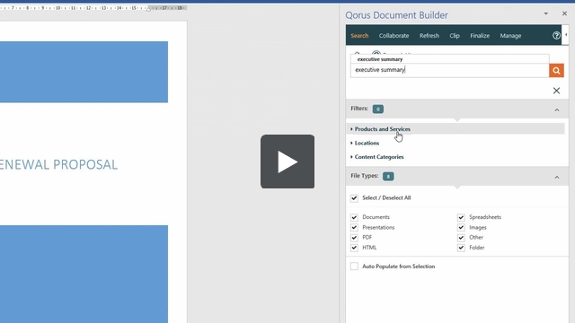Uncheck the PDF file type checkbox
Viewport: 575px width, 323px height.
pos(354,238)
